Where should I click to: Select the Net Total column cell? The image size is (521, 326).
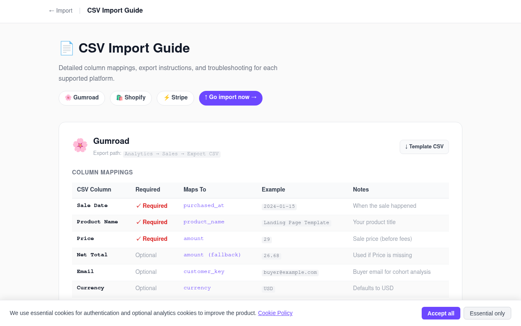tap(92, 255)
